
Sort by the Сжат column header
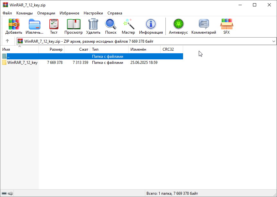tap(77, 49)
